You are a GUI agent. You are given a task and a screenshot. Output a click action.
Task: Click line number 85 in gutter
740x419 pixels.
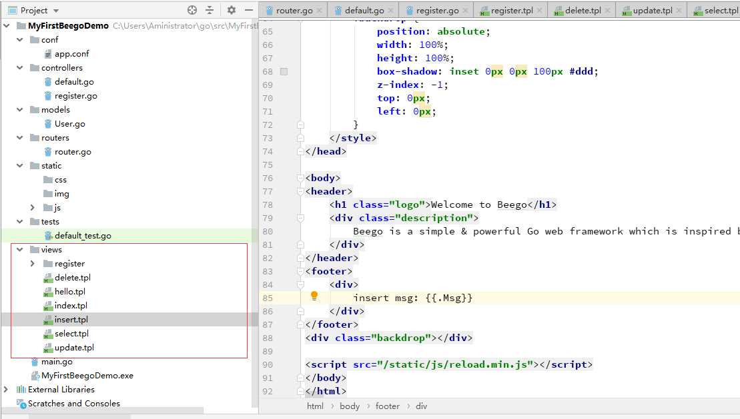268,298
